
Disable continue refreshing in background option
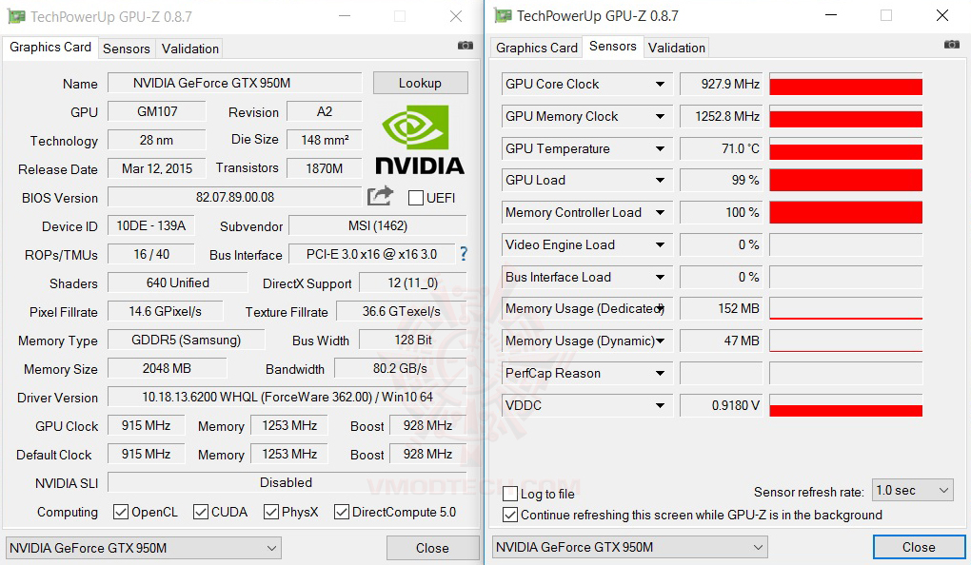(x=511, y=515)
